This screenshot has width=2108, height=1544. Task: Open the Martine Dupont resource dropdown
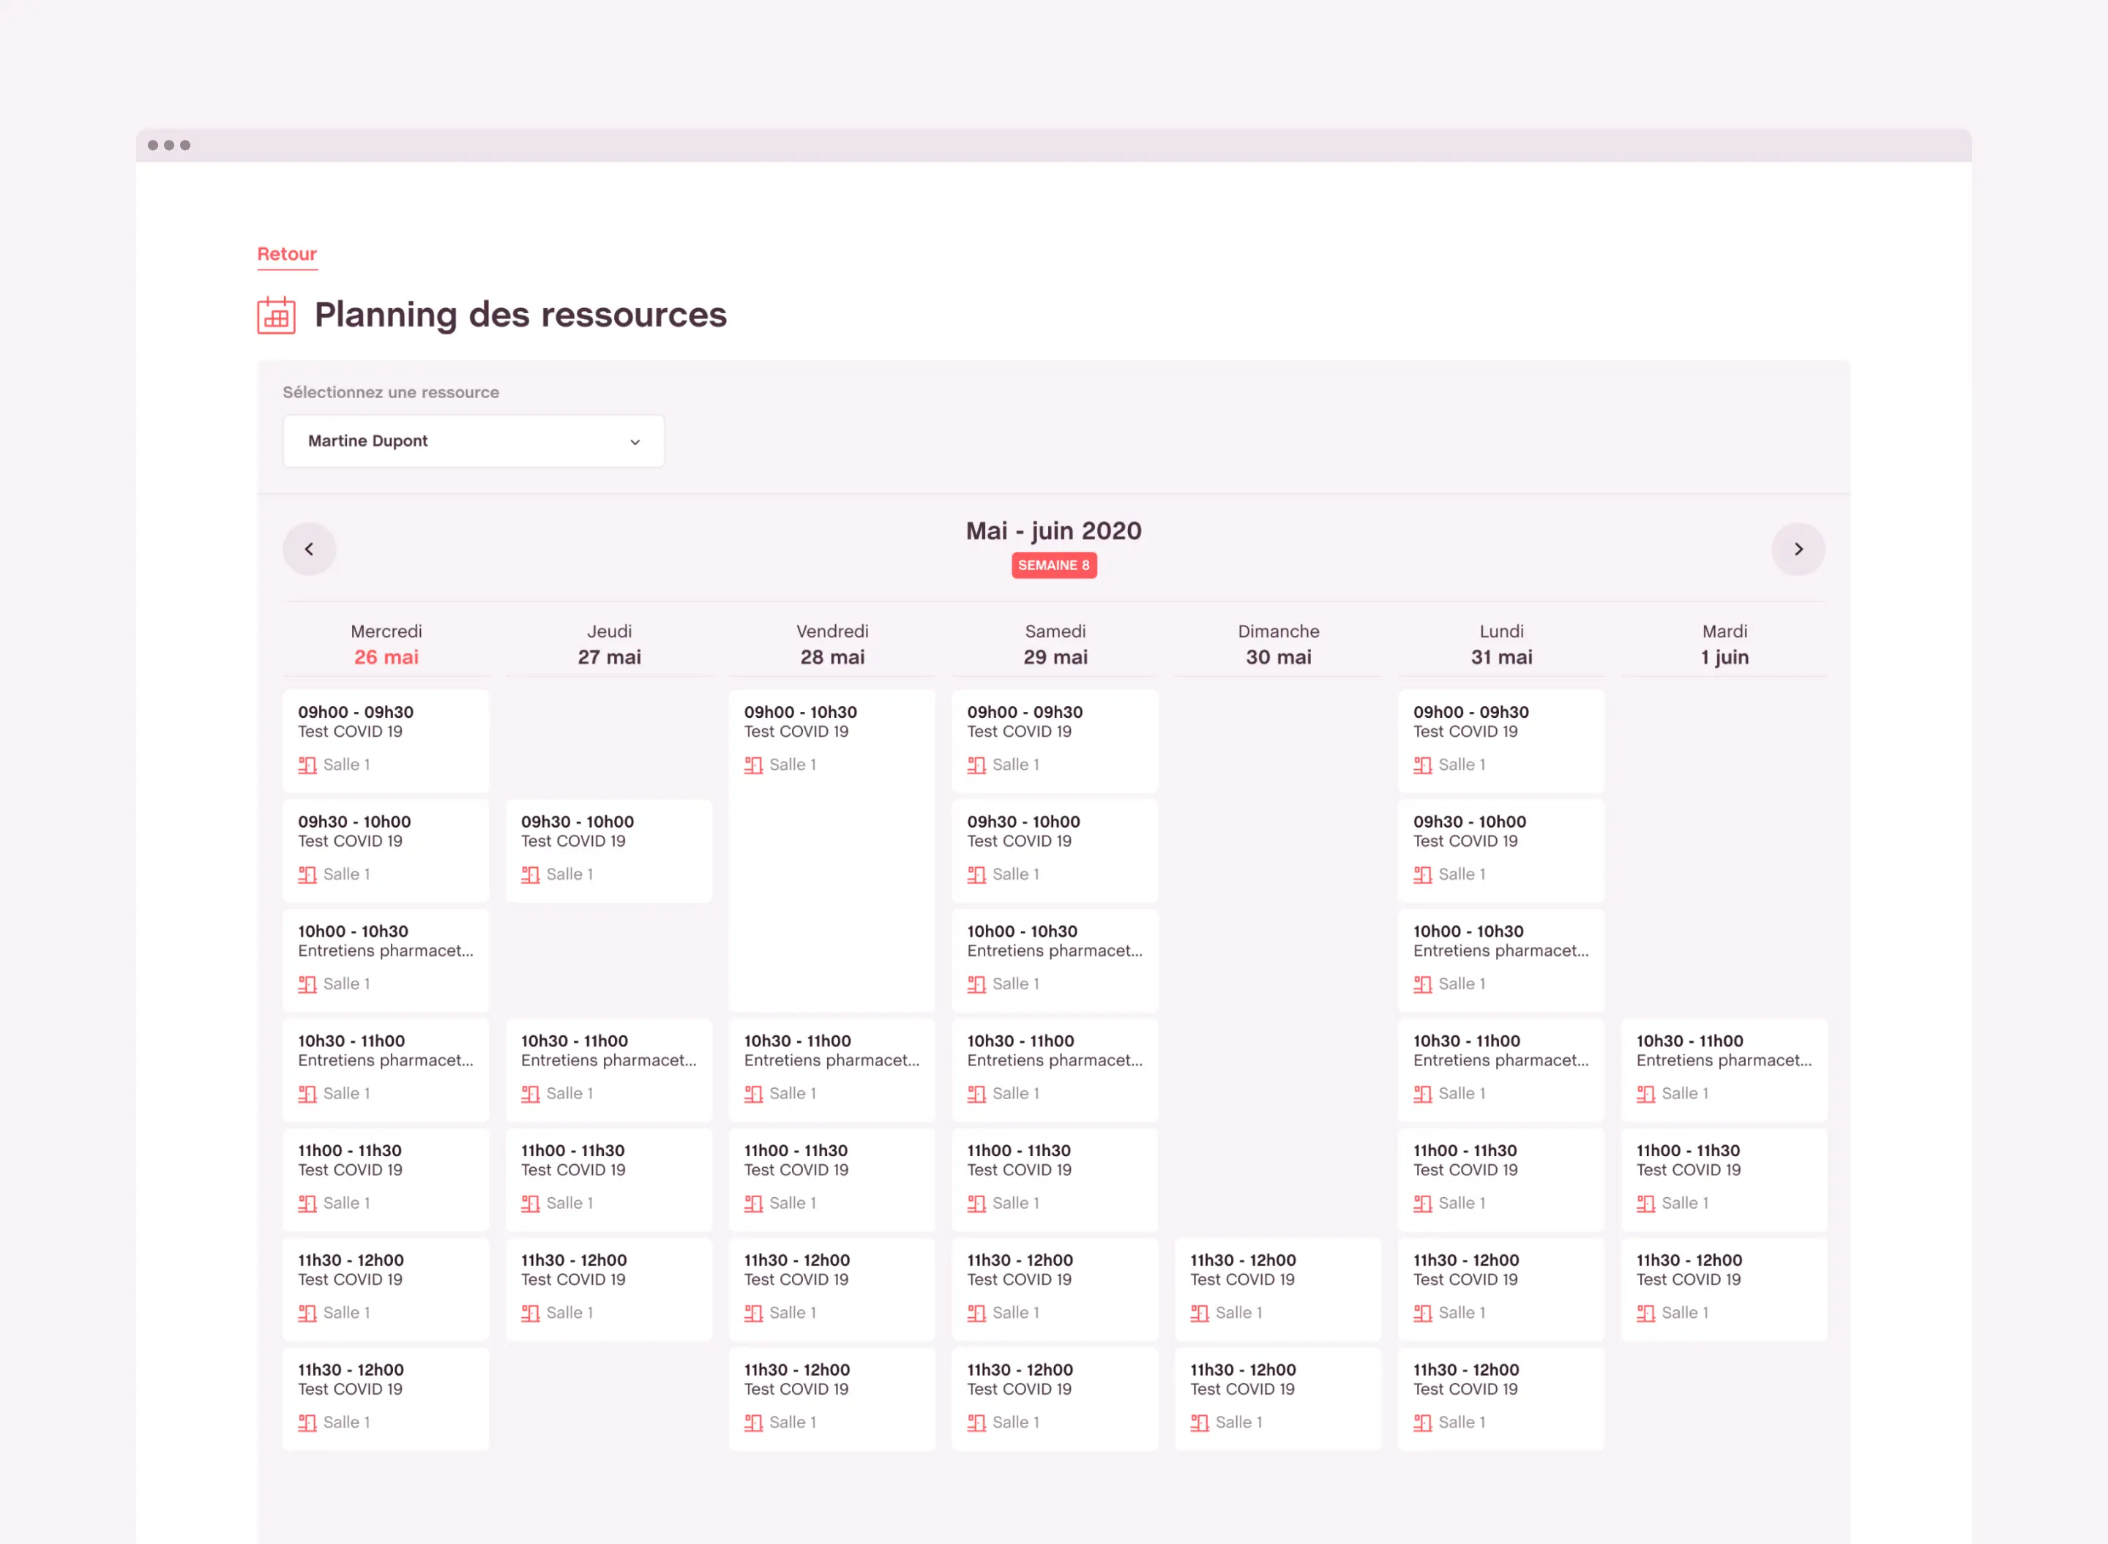pyautogui.click(x=473, y=441)
